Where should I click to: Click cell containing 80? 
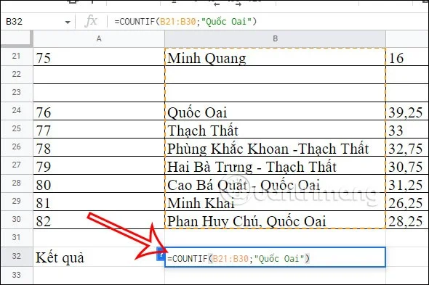(99, 183)
